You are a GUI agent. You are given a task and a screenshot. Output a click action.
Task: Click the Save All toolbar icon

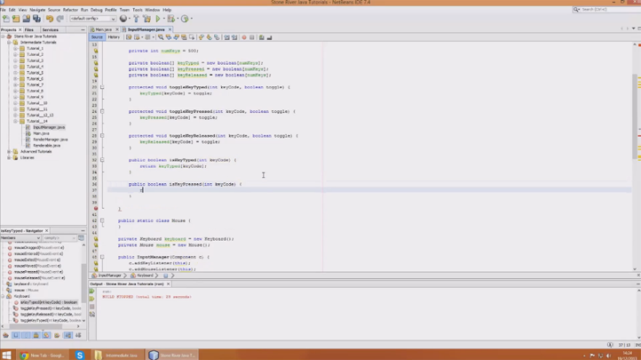point(36,19)
